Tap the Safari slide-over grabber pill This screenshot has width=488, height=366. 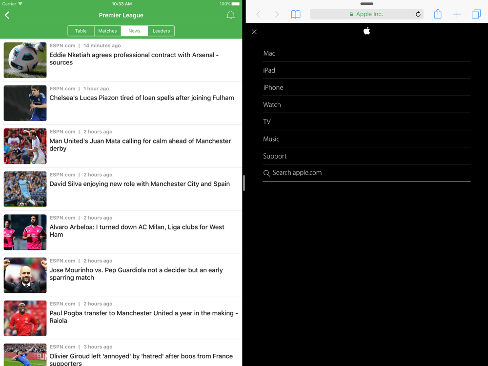point(366,4)
